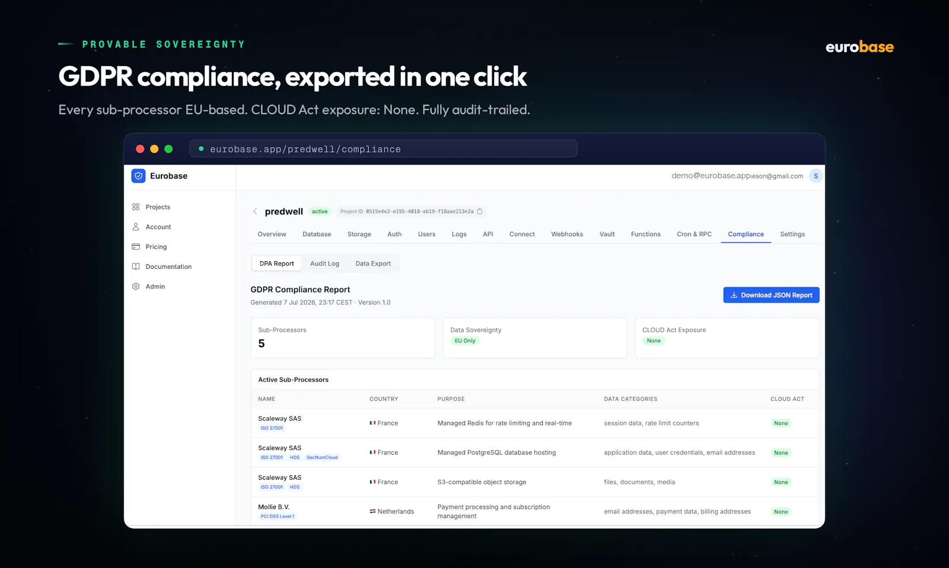Click 'session data, rate limit counters' cell
The image size is (949, 568).
651,423
